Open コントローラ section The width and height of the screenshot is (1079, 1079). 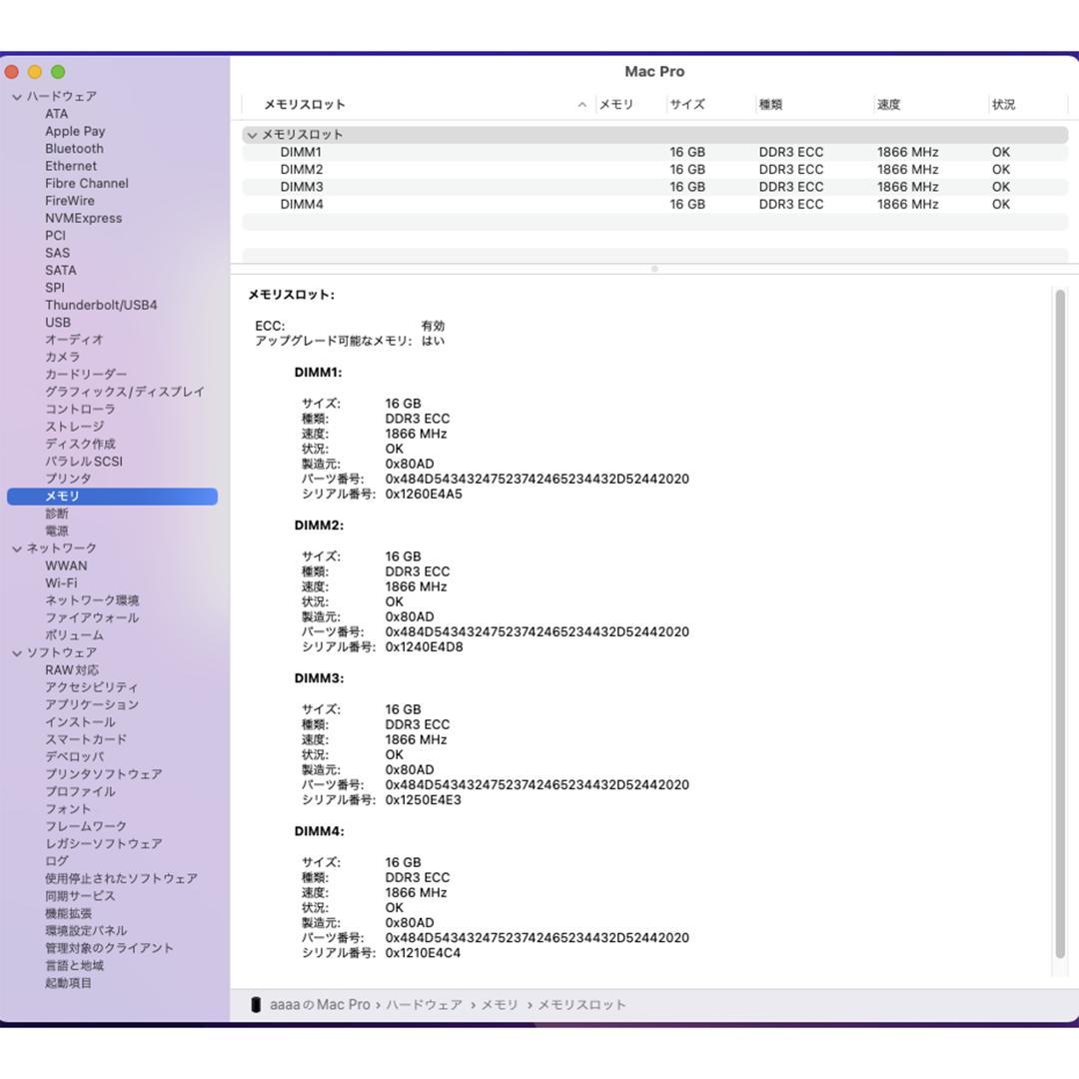(81, 409)
